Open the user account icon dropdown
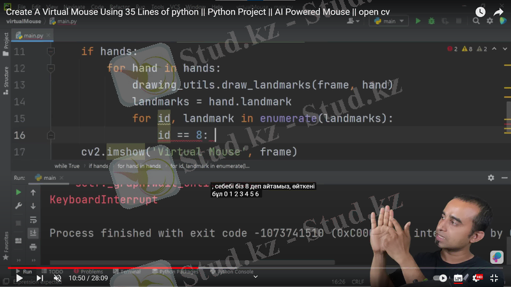Screen dimensions: 511x287 tap(353, 21)
